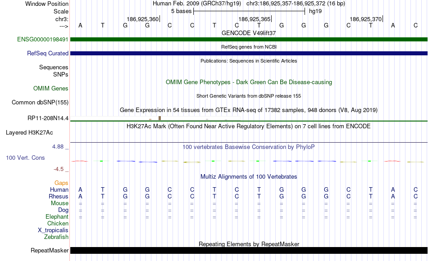Click the 'RefSeq genes from NCBI' title

pyautogui.click(x=249, y=47)
